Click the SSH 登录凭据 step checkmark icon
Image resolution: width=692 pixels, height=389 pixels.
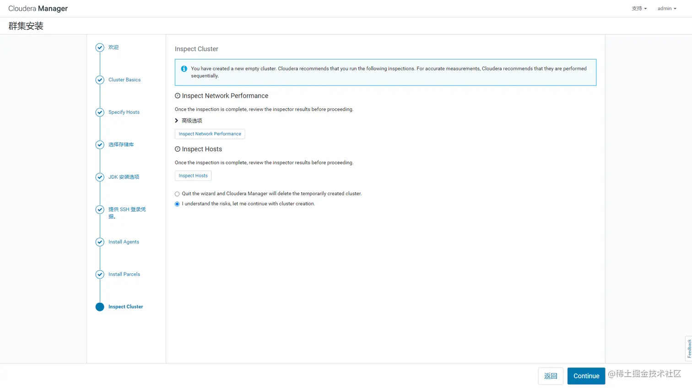(x=100, y=210)
